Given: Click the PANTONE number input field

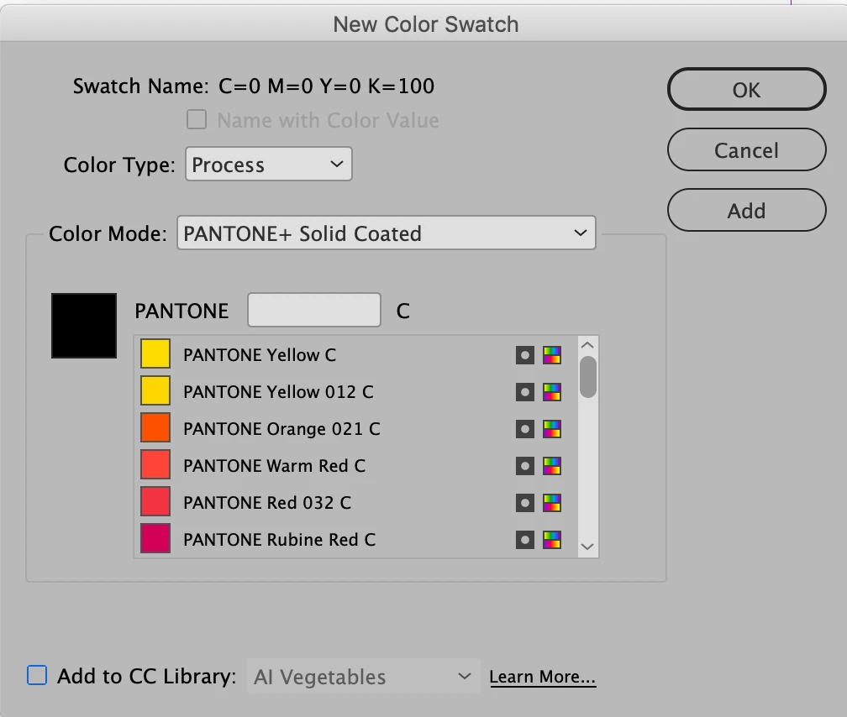Looking at the screenshot, I should click(x=314, y=311).
